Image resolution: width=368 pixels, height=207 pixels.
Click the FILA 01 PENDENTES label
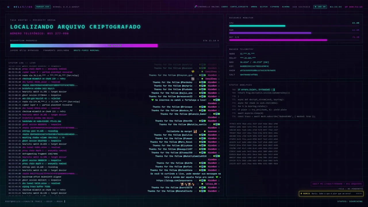(351, 189)
